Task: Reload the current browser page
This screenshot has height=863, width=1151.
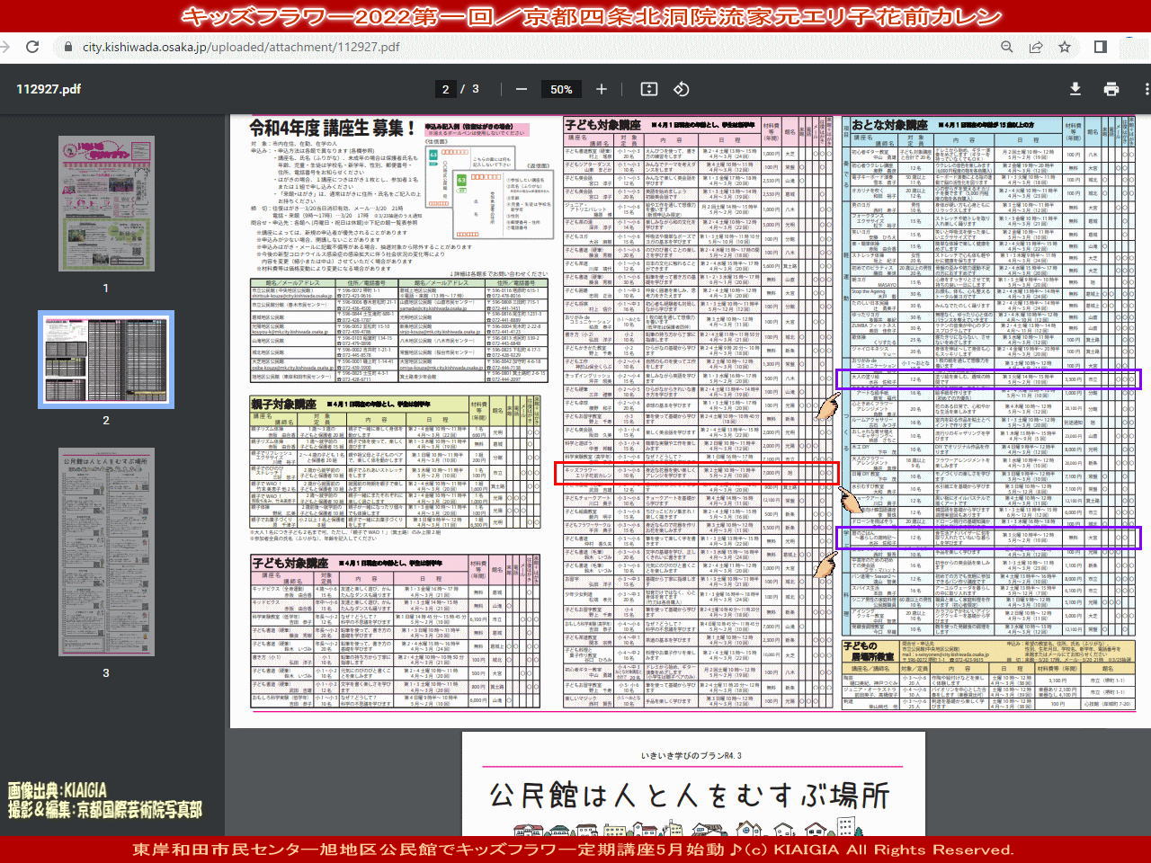Action: (x=33, y=47)
